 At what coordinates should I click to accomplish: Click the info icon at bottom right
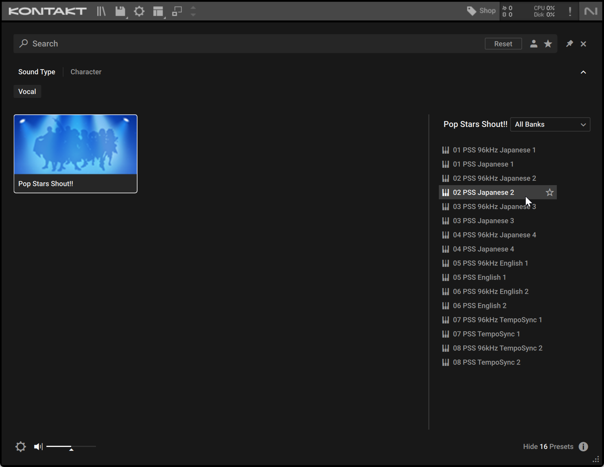coord(584,447)
